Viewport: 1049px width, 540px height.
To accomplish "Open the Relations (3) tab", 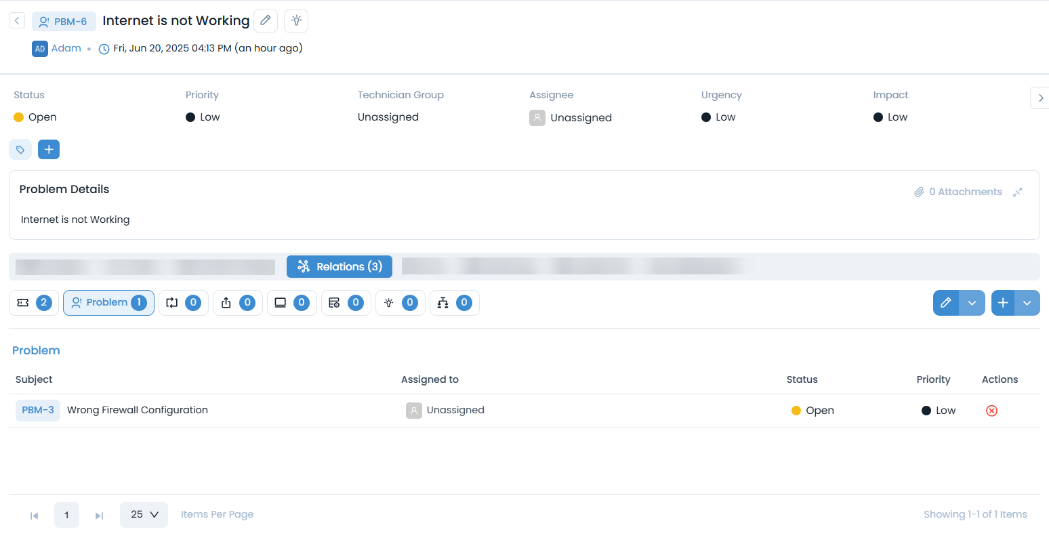I will tap(339, 266).
